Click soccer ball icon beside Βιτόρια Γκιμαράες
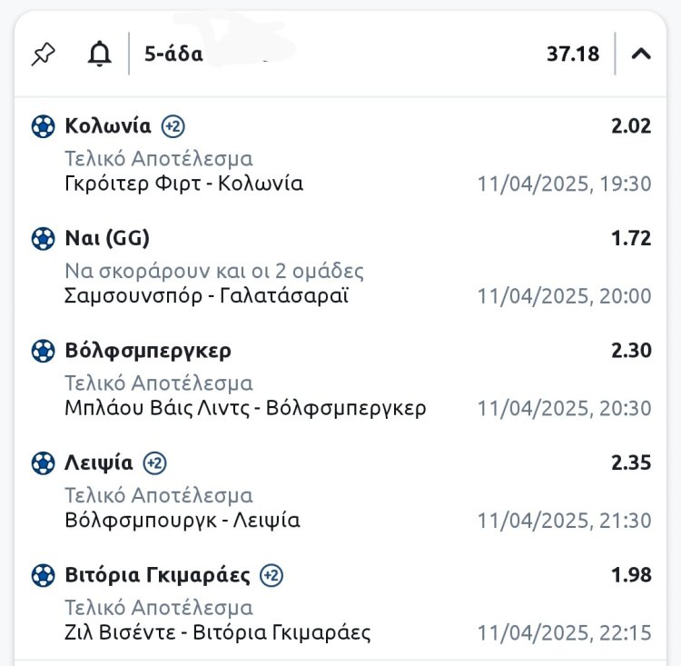Viewport: 681px width, 666px height. pyautogui.click(x=43, y=575)
